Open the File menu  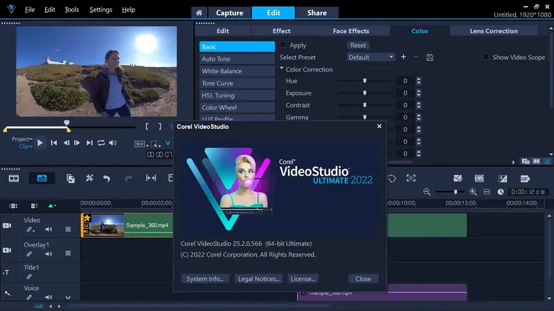pos(30,10)
